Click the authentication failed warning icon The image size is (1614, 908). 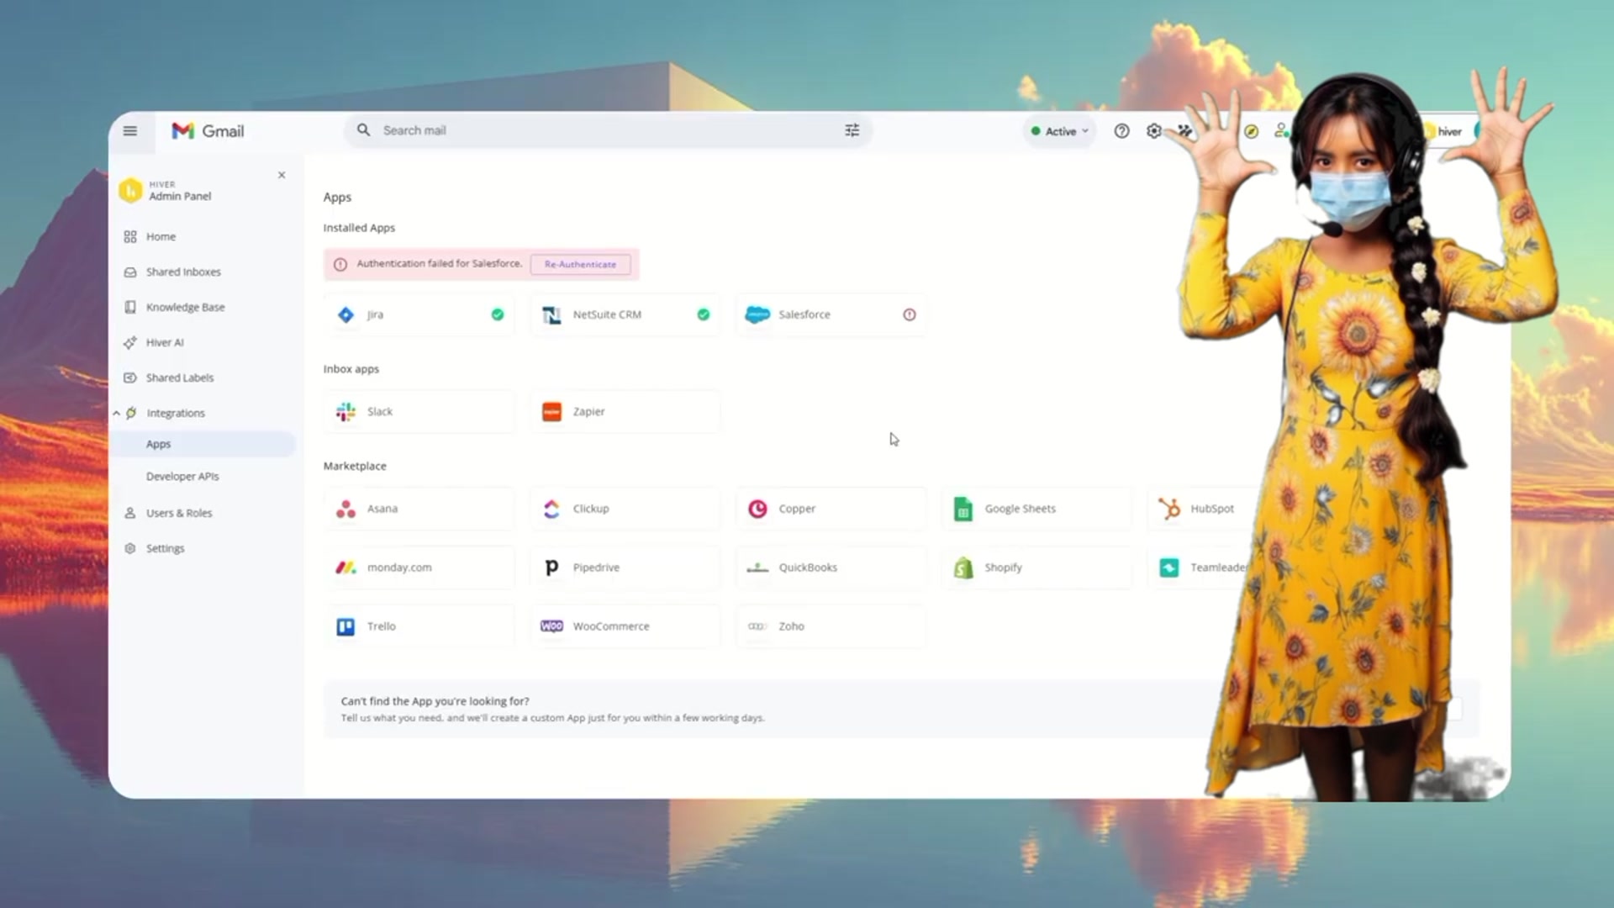coord(340,264)
